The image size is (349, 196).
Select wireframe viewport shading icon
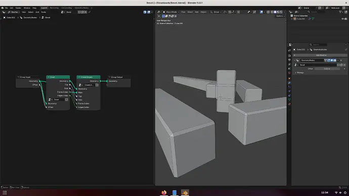[x=272, y=12]
